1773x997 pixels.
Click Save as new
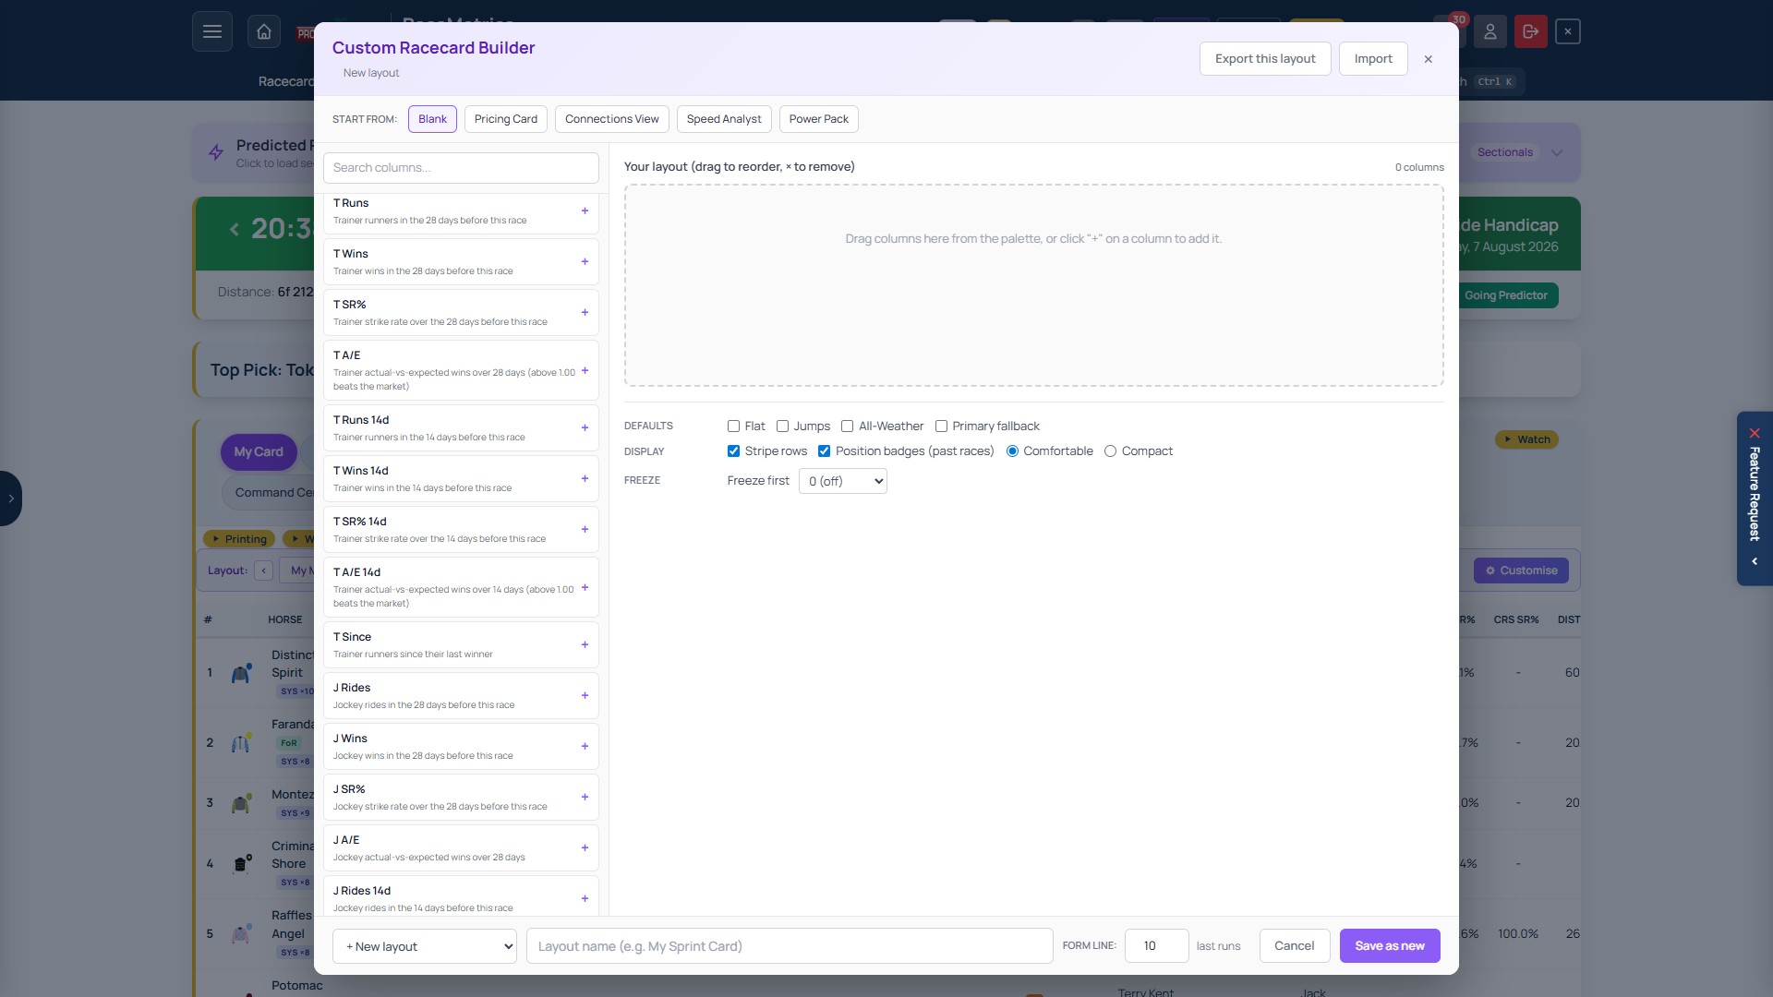click(1390, 946)
